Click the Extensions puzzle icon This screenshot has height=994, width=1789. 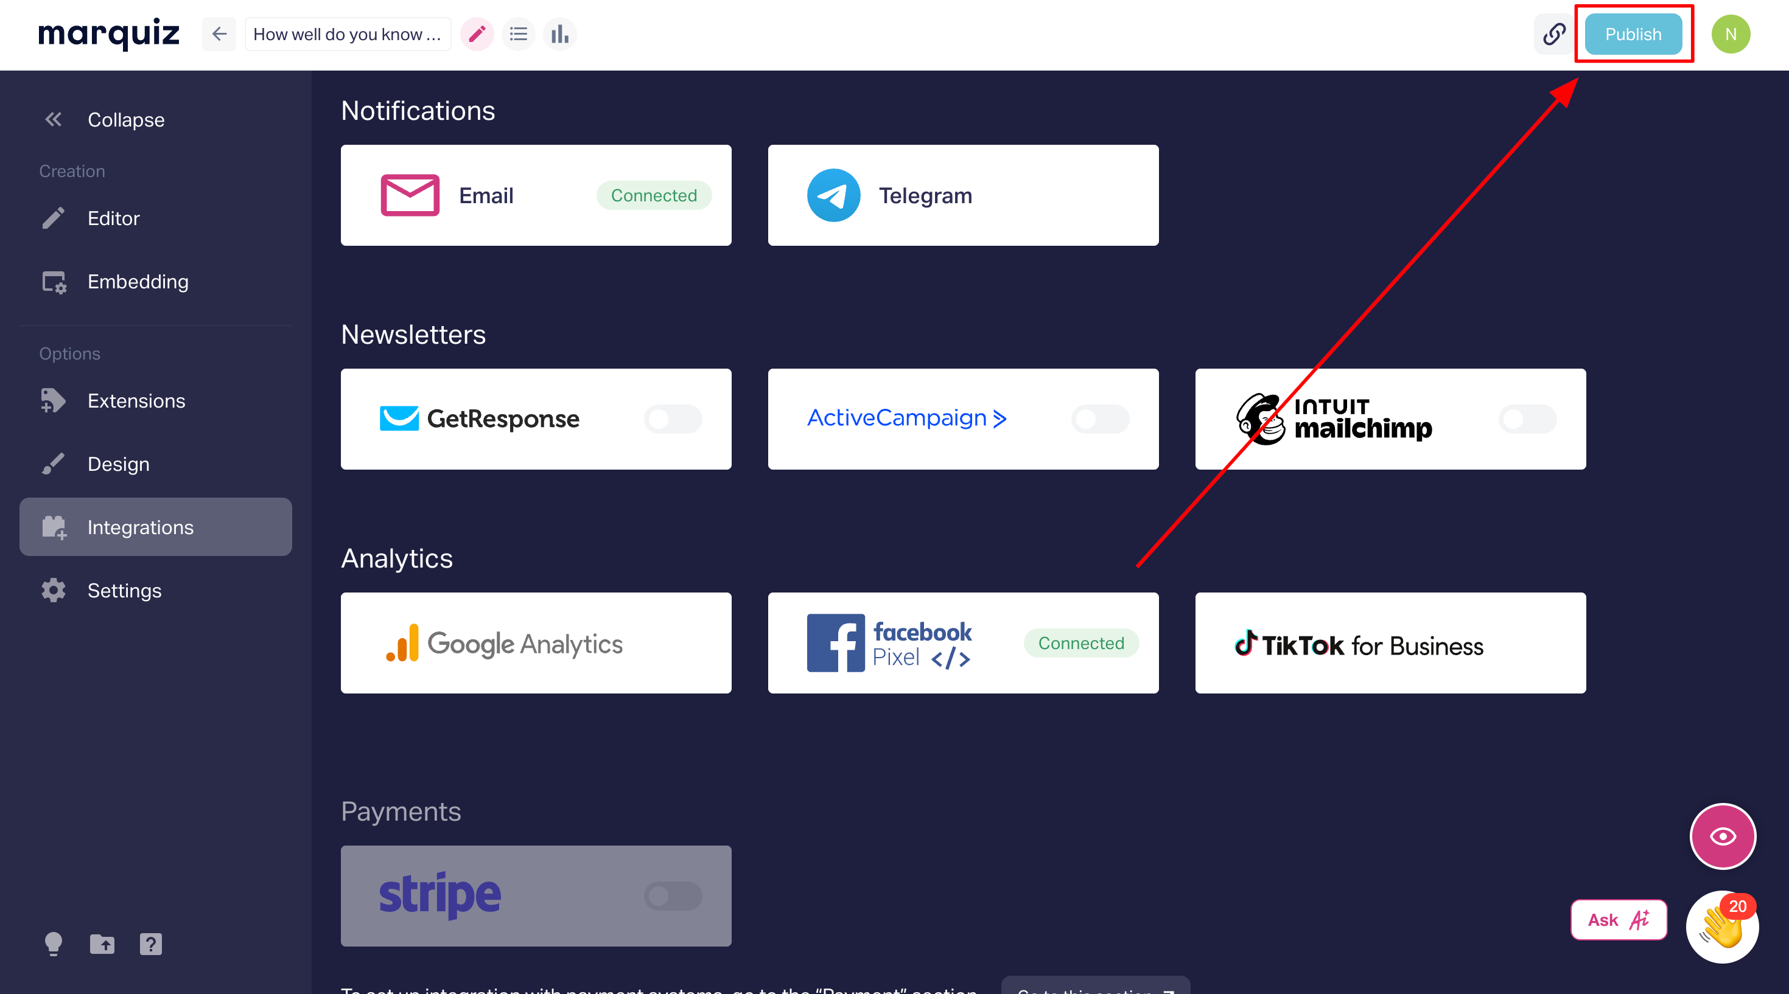coord(54,400)
